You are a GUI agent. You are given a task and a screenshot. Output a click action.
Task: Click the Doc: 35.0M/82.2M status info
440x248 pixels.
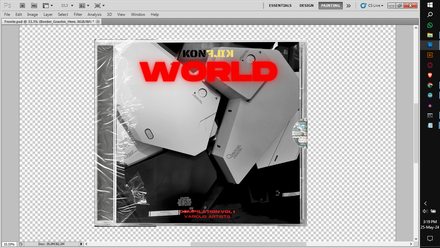point(52,244)
